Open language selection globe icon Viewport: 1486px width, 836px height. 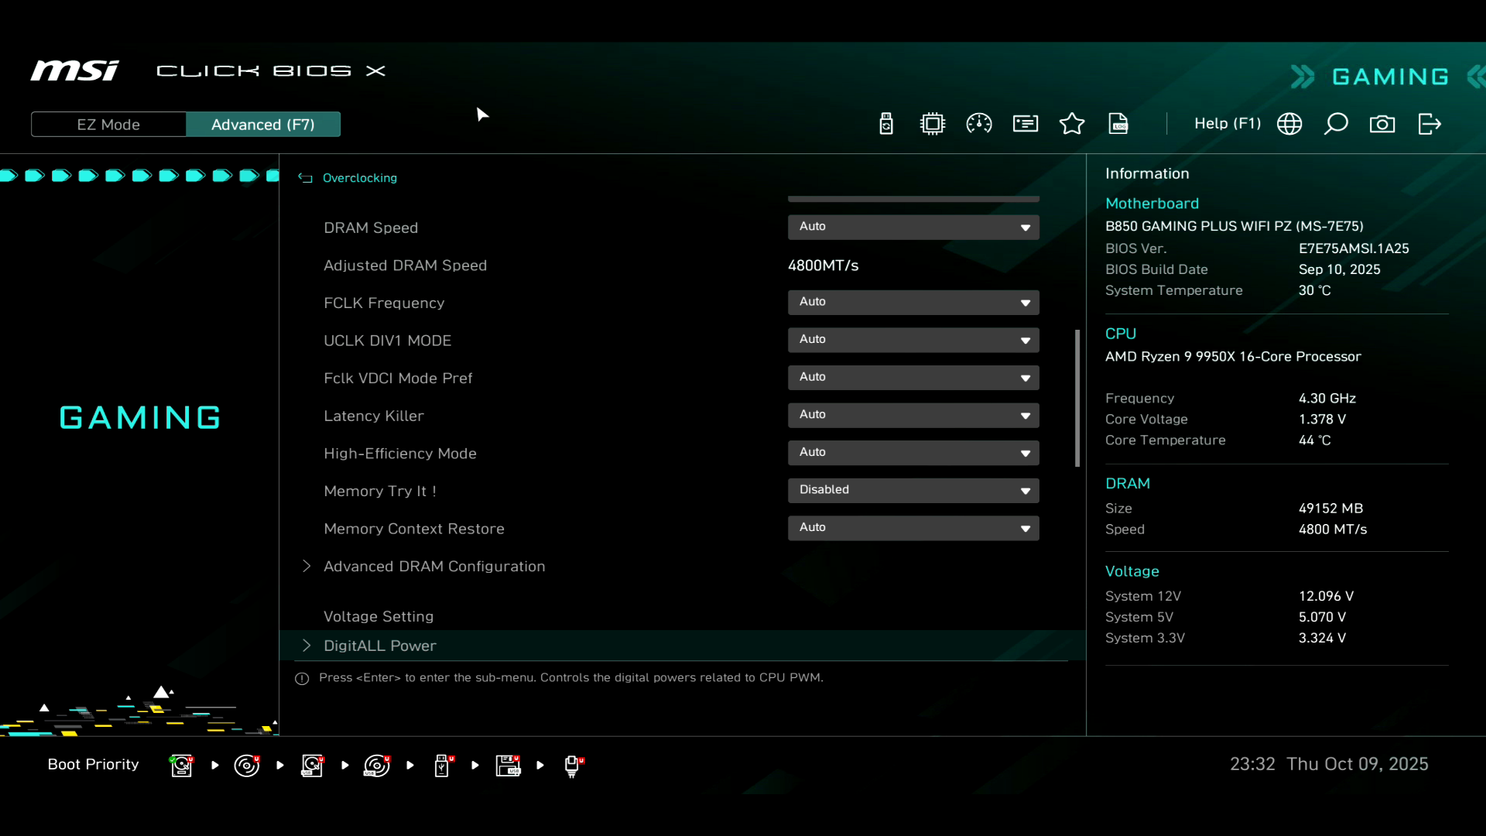coord(1289,124)
